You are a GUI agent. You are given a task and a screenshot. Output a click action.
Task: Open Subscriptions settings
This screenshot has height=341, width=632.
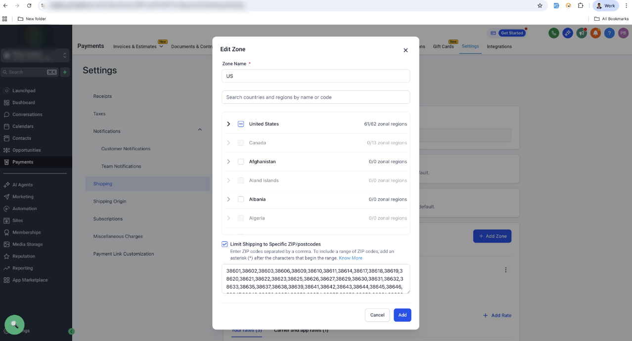[108, 218]
